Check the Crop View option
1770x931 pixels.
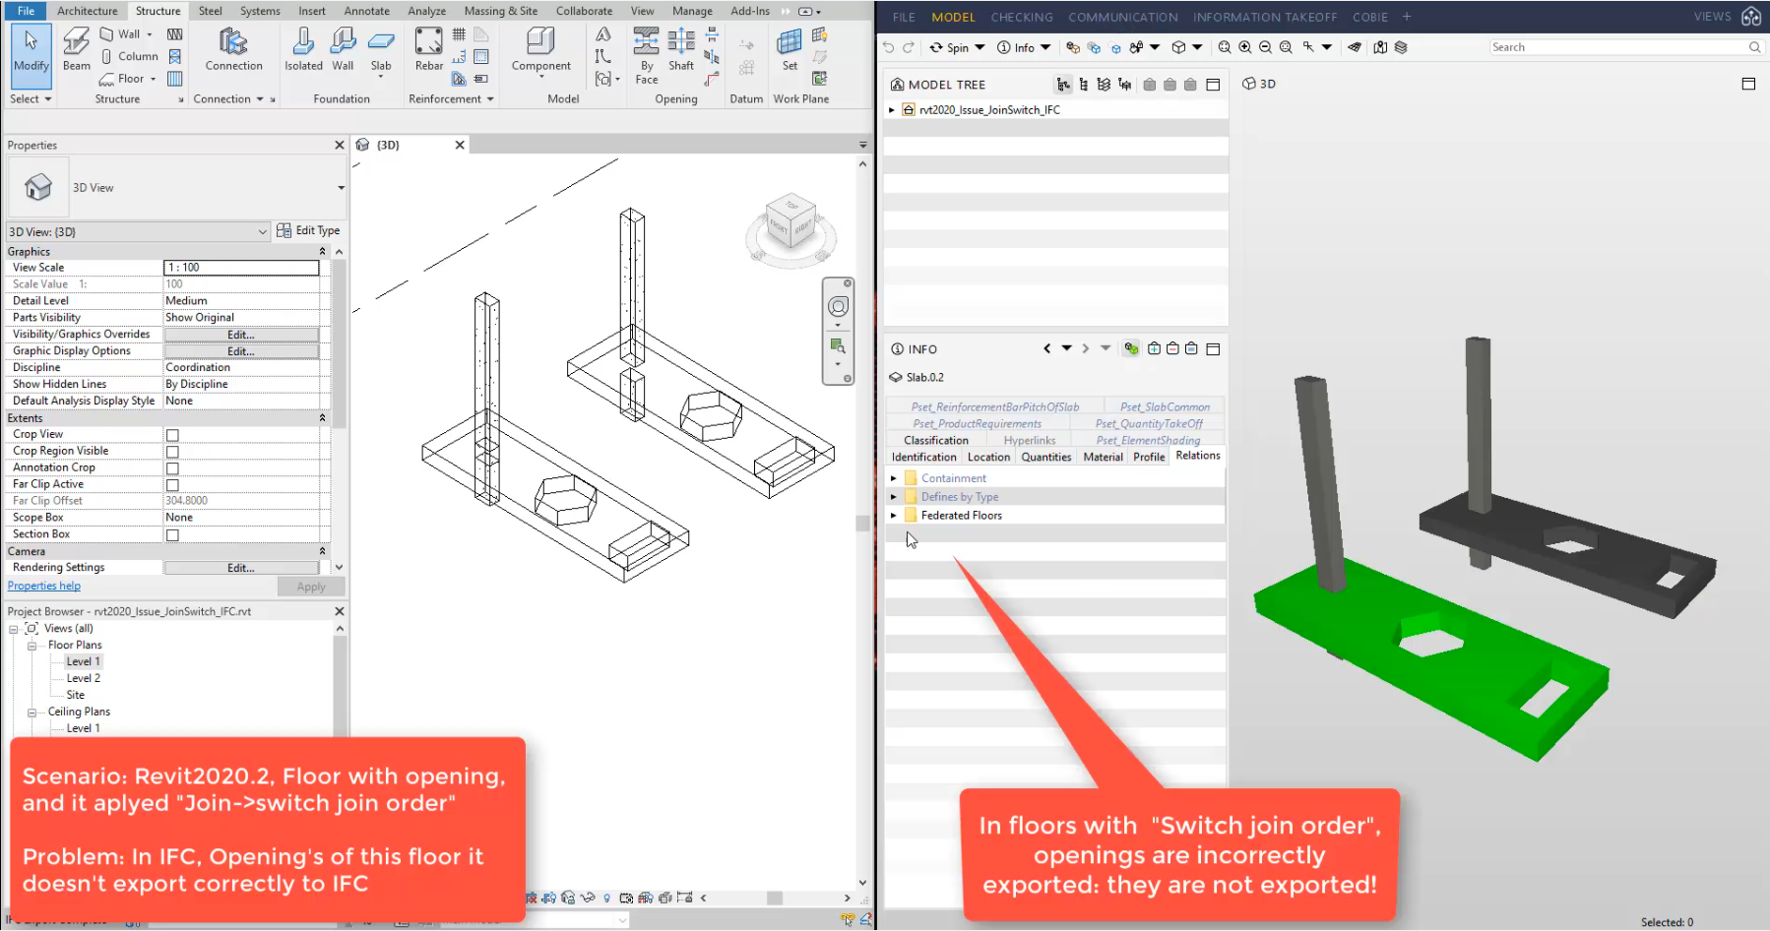coord(172,434)
